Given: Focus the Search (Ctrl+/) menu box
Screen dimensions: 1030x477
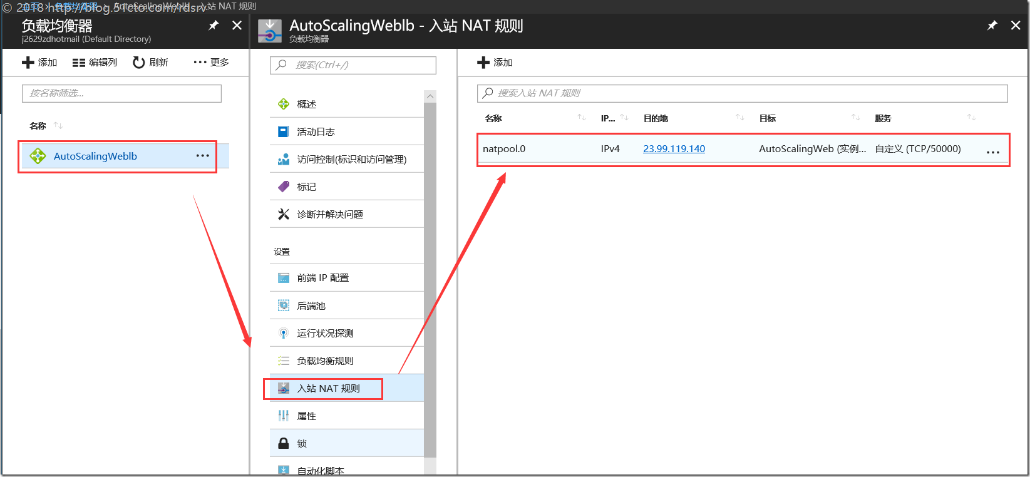Looking at the screenshot, I should (x=353, y=65).
